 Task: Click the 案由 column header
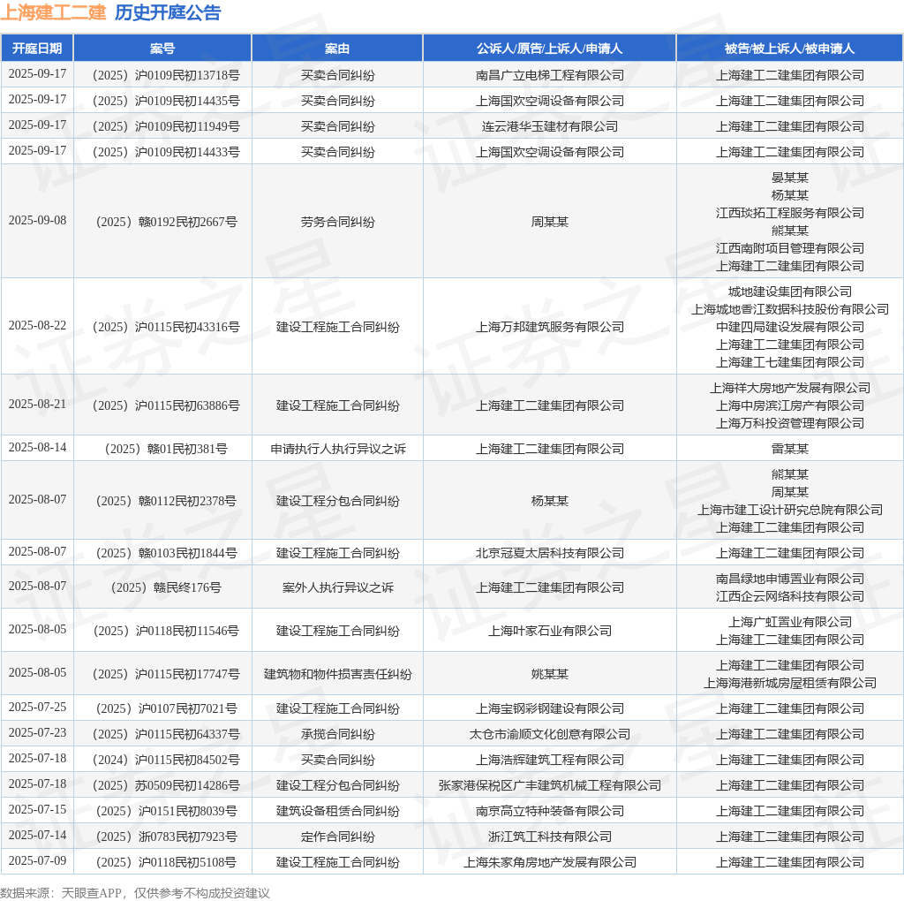click(337, 49)
